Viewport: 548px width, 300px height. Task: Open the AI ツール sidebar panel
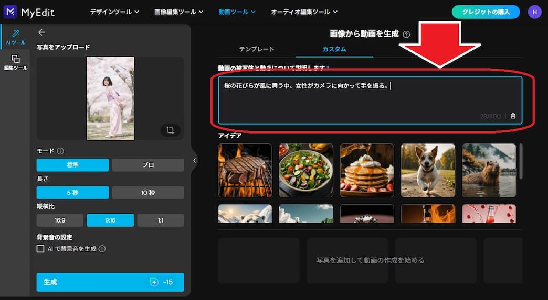point(15,37)
